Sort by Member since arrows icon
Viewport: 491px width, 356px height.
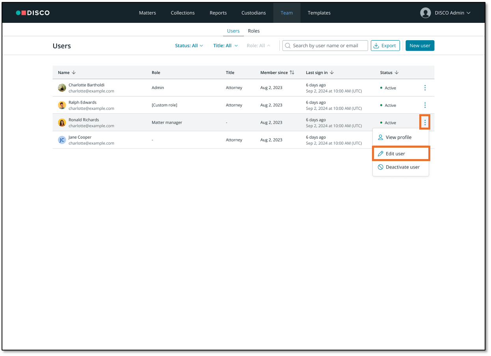[x=292, y=72]
